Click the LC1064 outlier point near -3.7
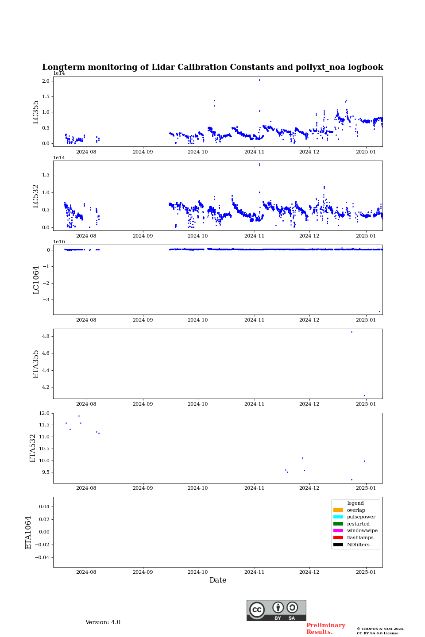The height and width of the screenshot is (637, 425). (x=379, y=311)
